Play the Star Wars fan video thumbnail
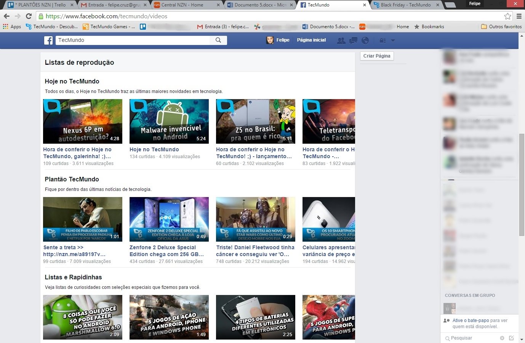 click(x=256, y=219)
